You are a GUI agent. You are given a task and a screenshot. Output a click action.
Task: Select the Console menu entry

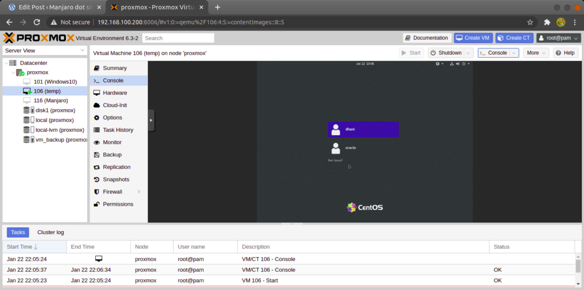pyautogui.click(x=119, y=81)
